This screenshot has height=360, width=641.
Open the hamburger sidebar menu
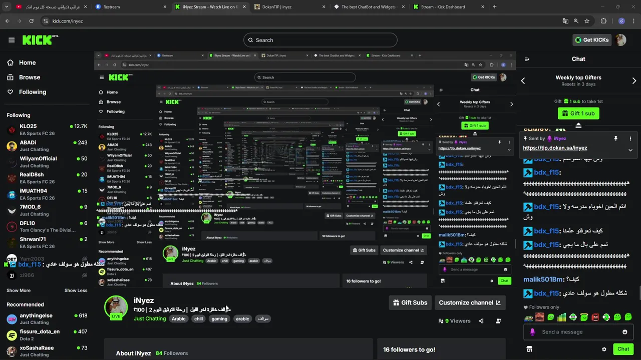tap(12, 40)
